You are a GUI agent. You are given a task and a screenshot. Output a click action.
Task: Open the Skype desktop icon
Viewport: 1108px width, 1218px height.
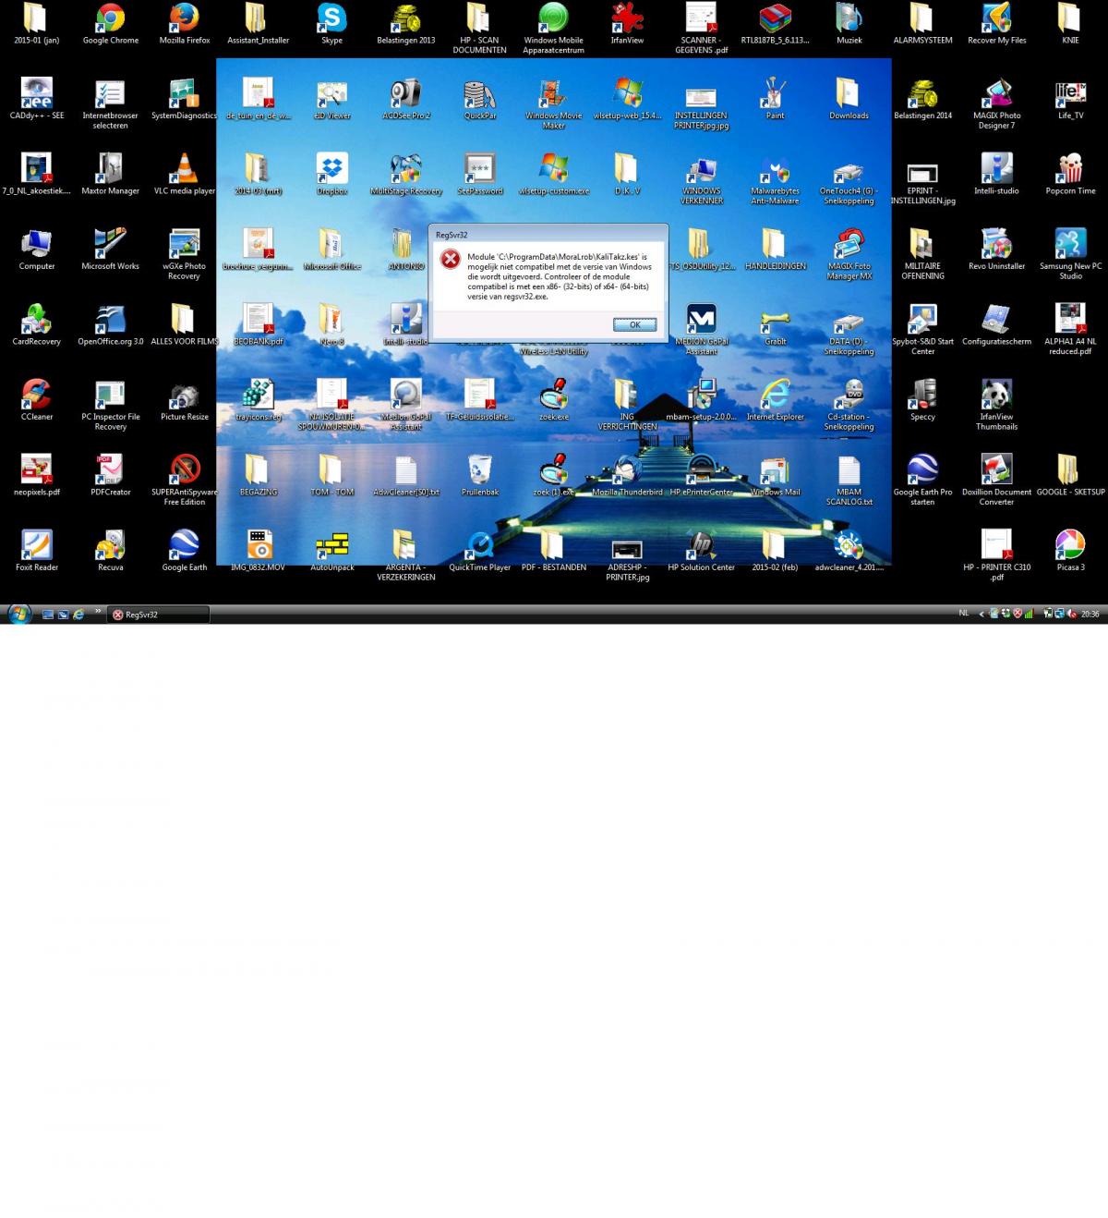(331, 24)
